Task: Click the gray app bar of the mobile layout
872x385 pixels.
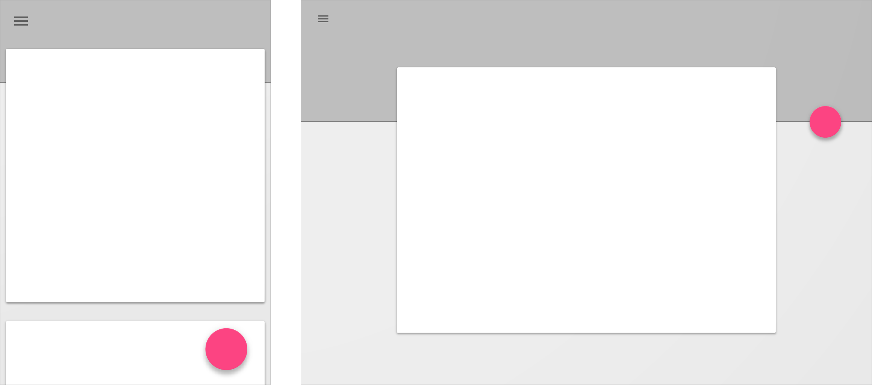Action: pyautogui.click(x=135, y=24)
